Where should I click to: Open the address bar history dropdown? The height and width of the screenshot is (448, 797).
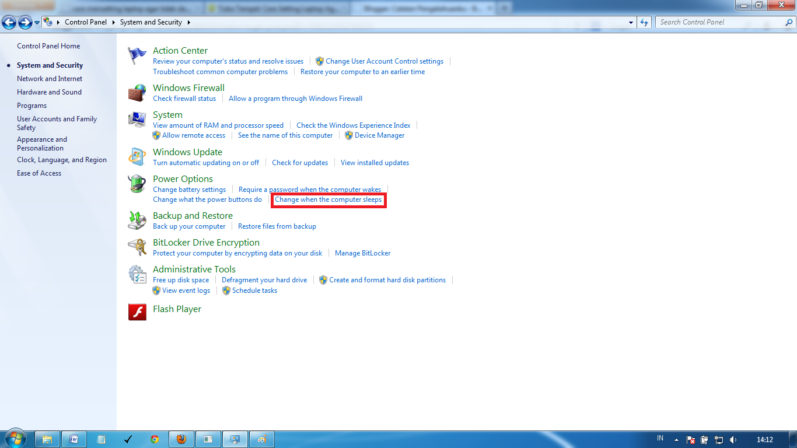[631, 22]
